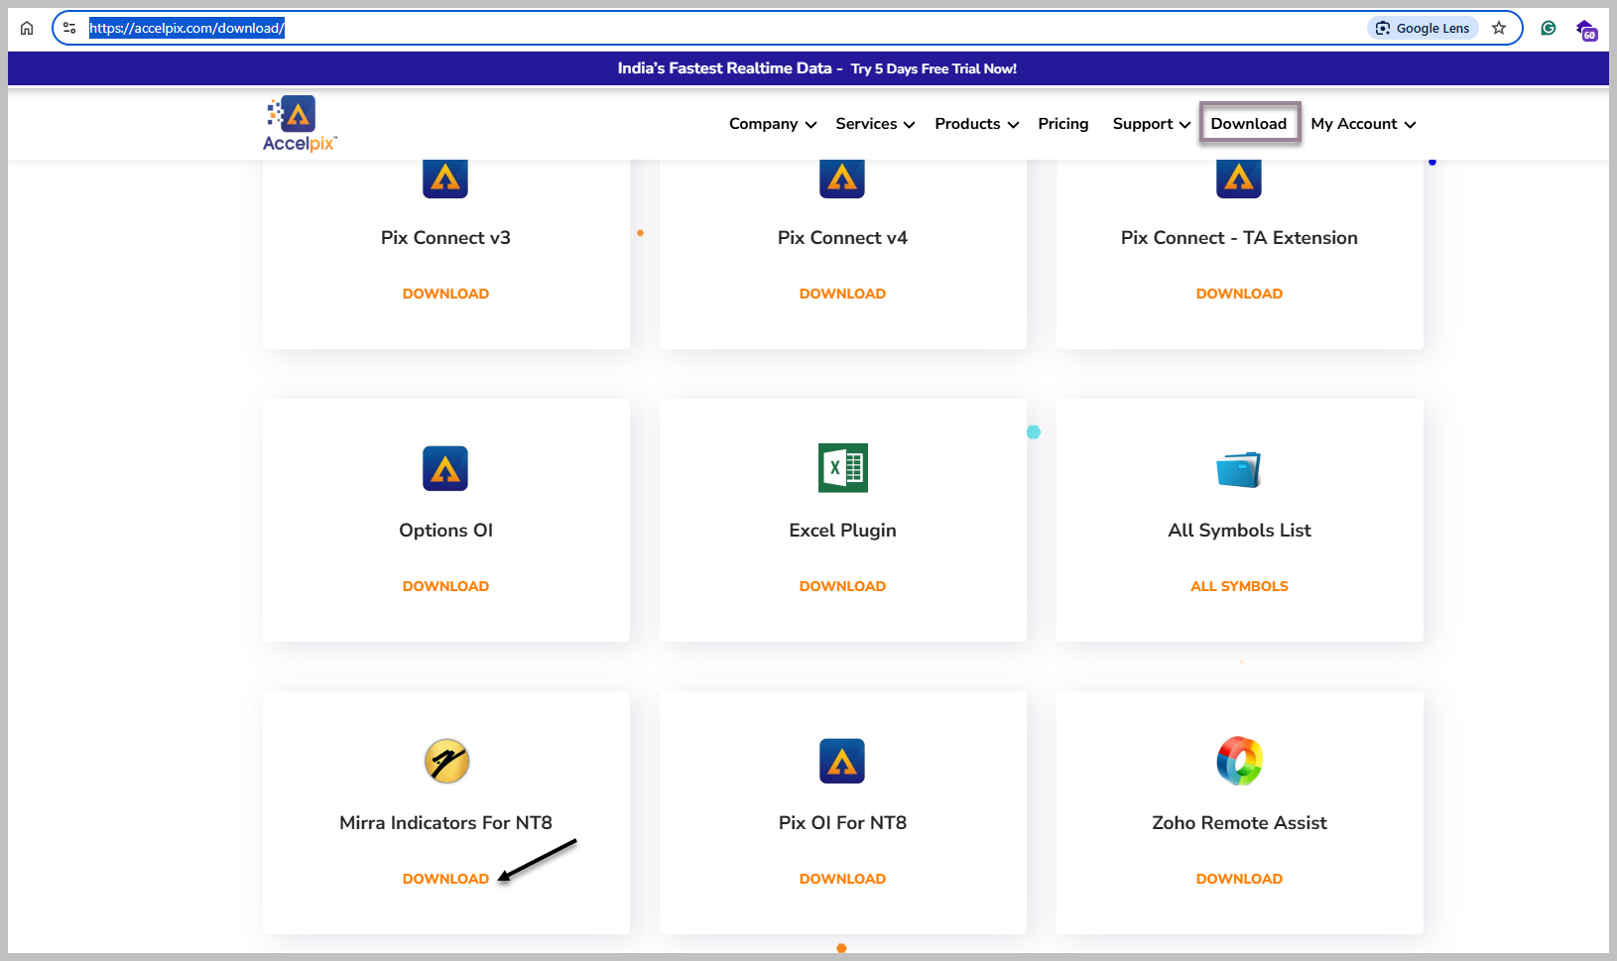Expand the Products dropdown
The width and height of the screenshot is (1617, 961).
tap(977, 124)
